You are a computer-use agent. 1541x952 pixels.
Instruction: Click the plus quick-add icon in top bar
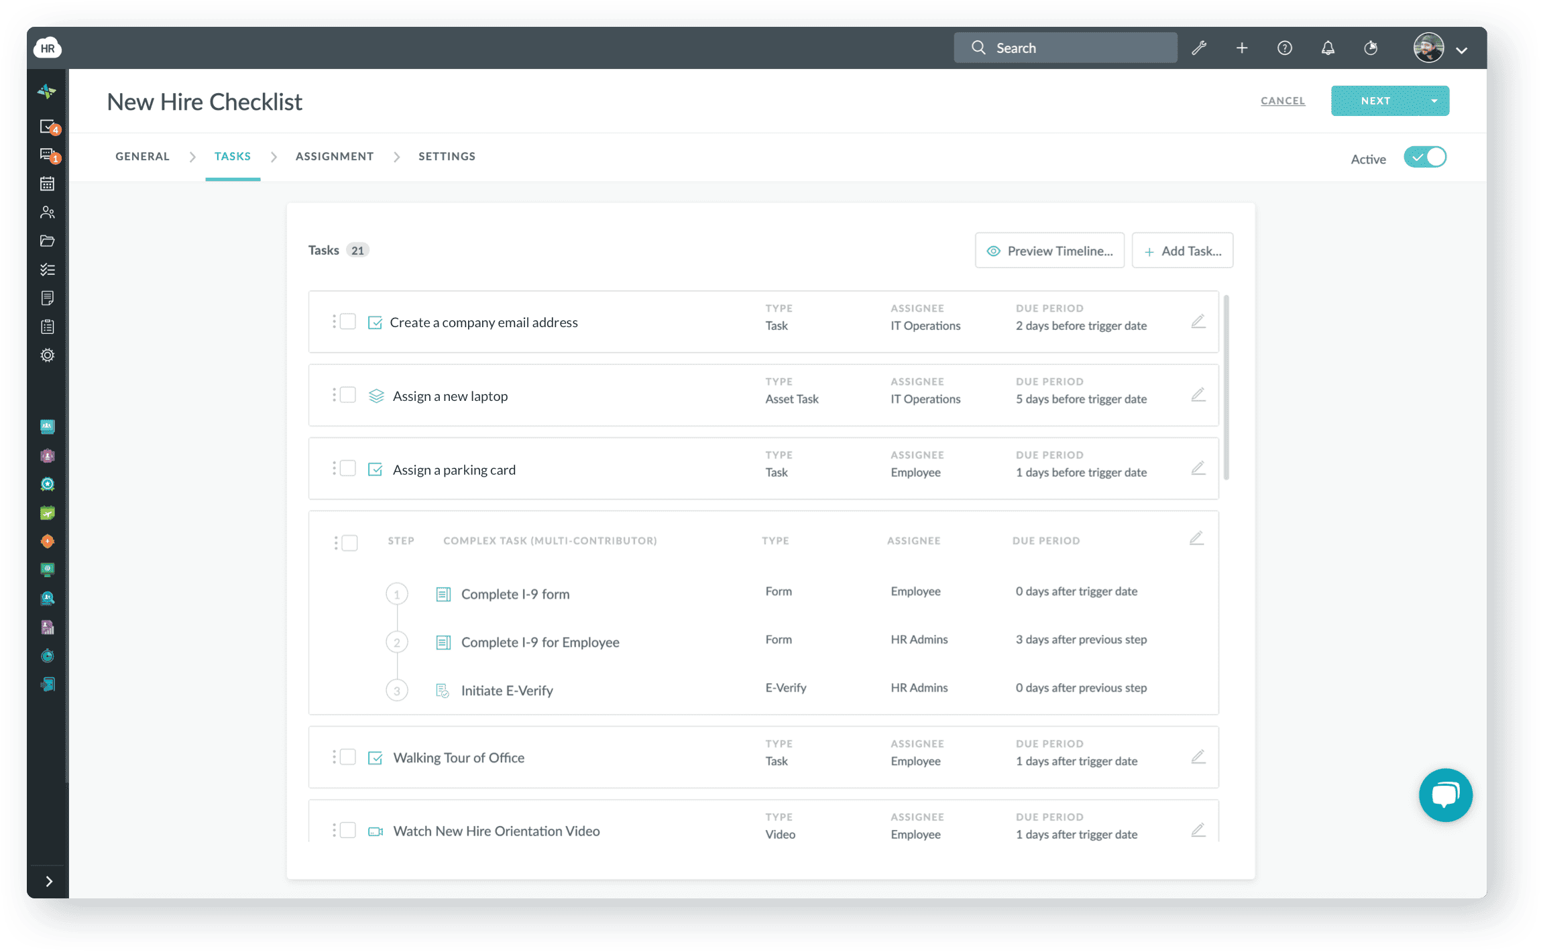[1242, 48]
